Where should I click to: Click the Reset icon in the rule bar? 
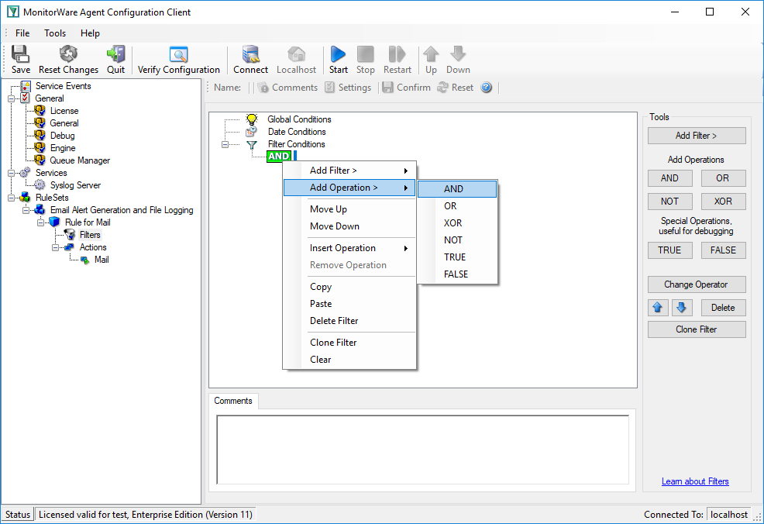[442, 88]
